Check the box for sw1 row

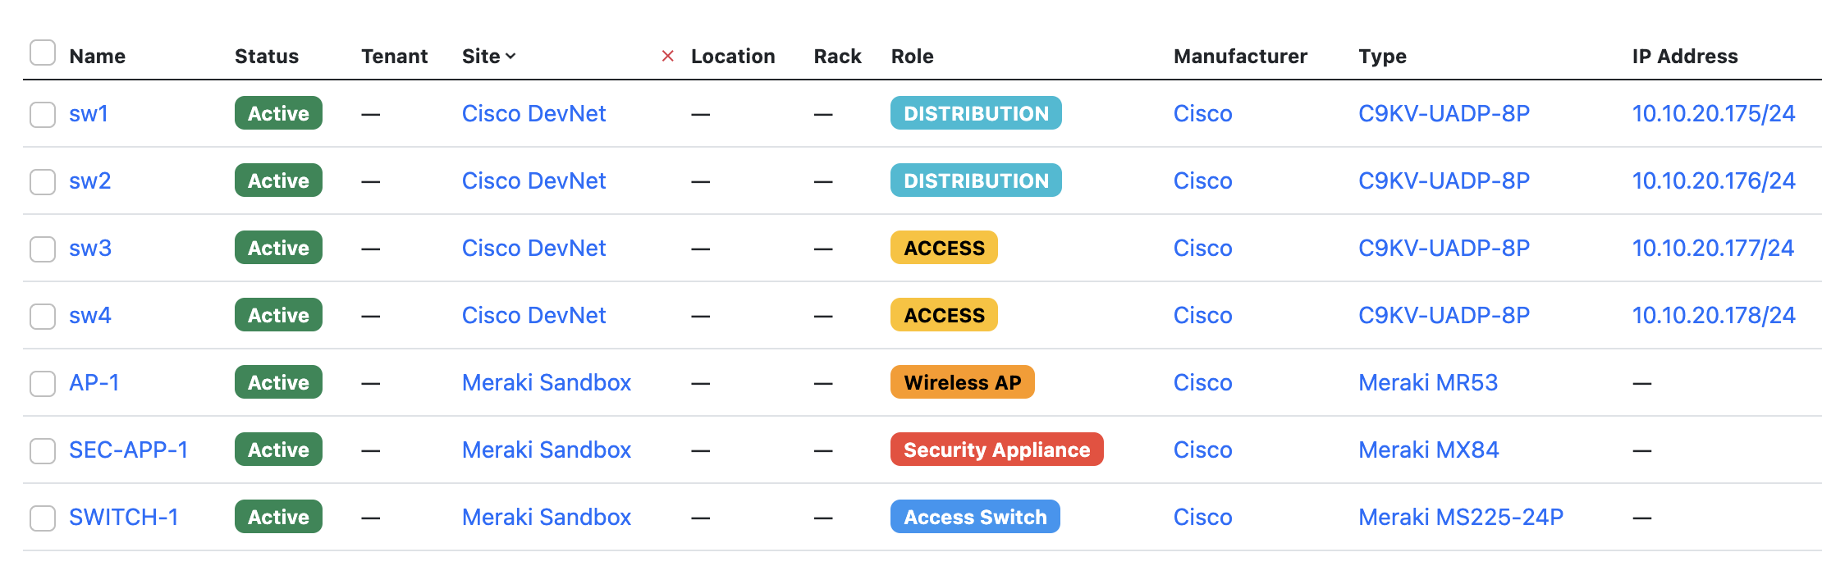point(43,114)
